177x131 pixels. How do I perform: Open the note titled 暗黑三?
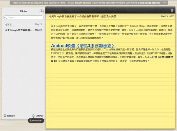[x=8, y=24]
